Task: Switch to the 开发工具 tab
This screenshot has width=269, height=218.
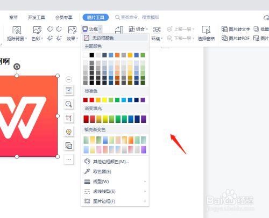Action: pos(37,17)
